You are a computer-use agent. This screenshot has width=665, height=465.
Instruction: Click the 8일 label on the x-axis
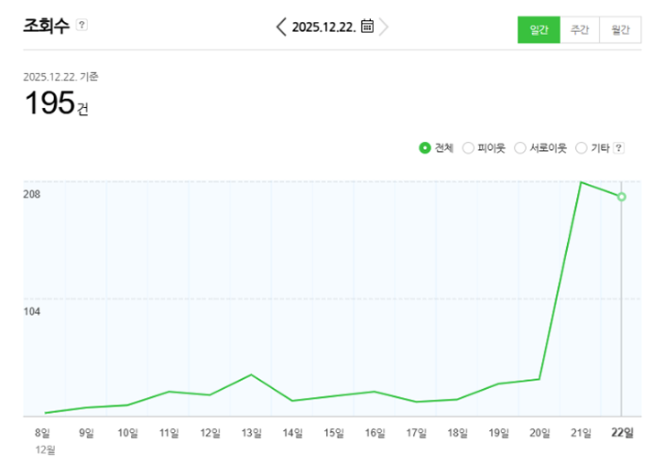point(43,433)
